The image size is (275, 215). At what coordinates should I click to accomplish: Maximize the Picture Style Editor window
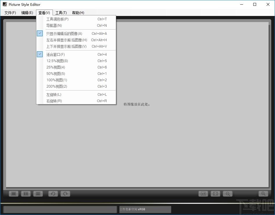coord(255,4)
